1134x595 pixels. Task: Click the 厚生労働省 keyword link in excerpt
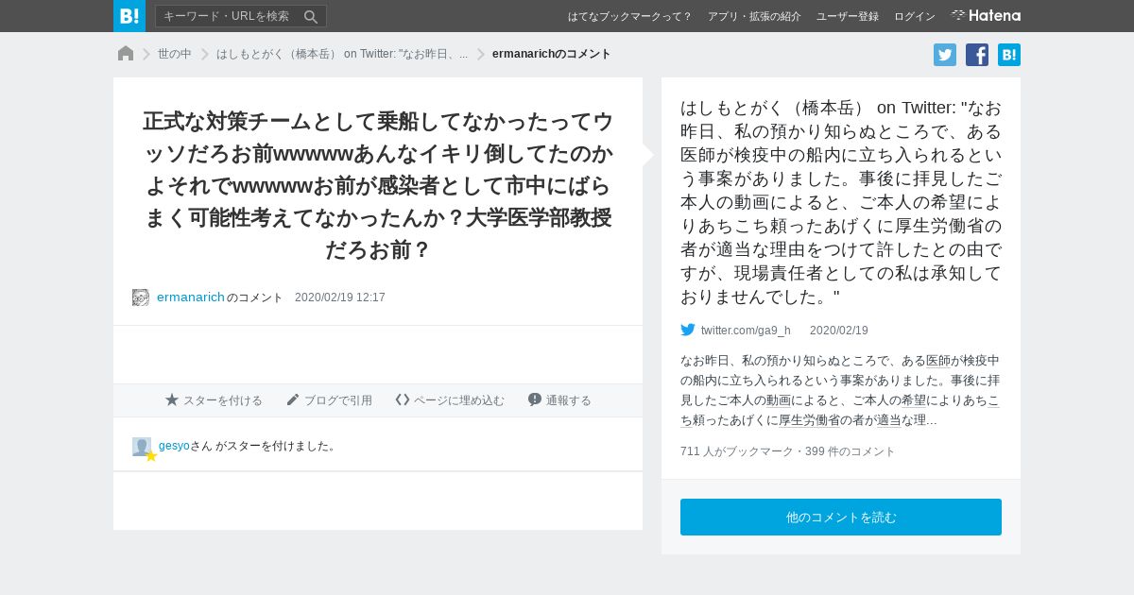click(809, 419)
